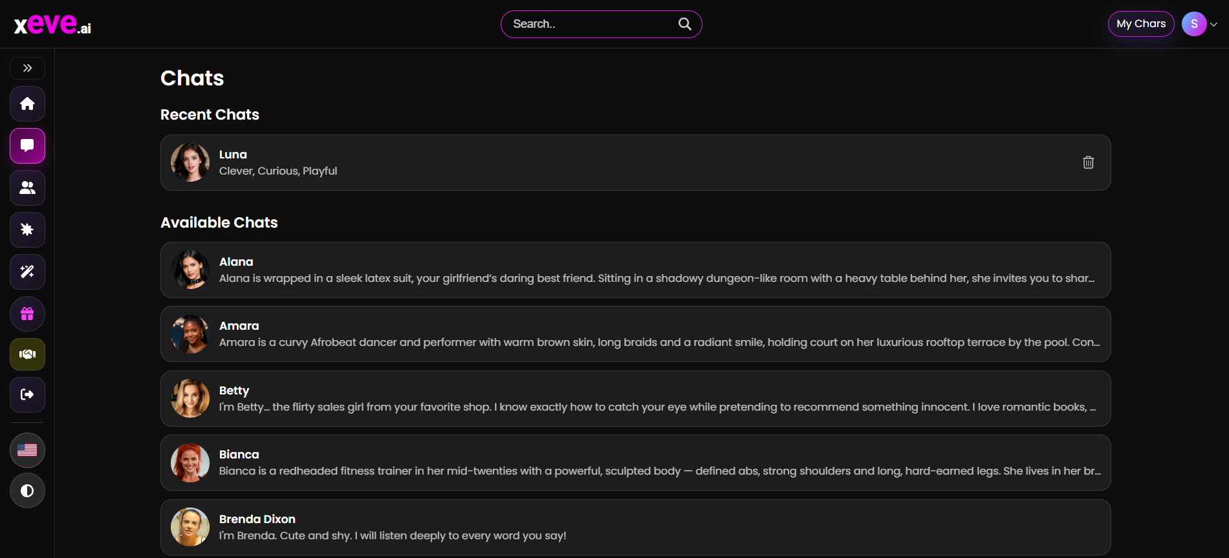Start a chat with Bianca

tap(635, 462)
